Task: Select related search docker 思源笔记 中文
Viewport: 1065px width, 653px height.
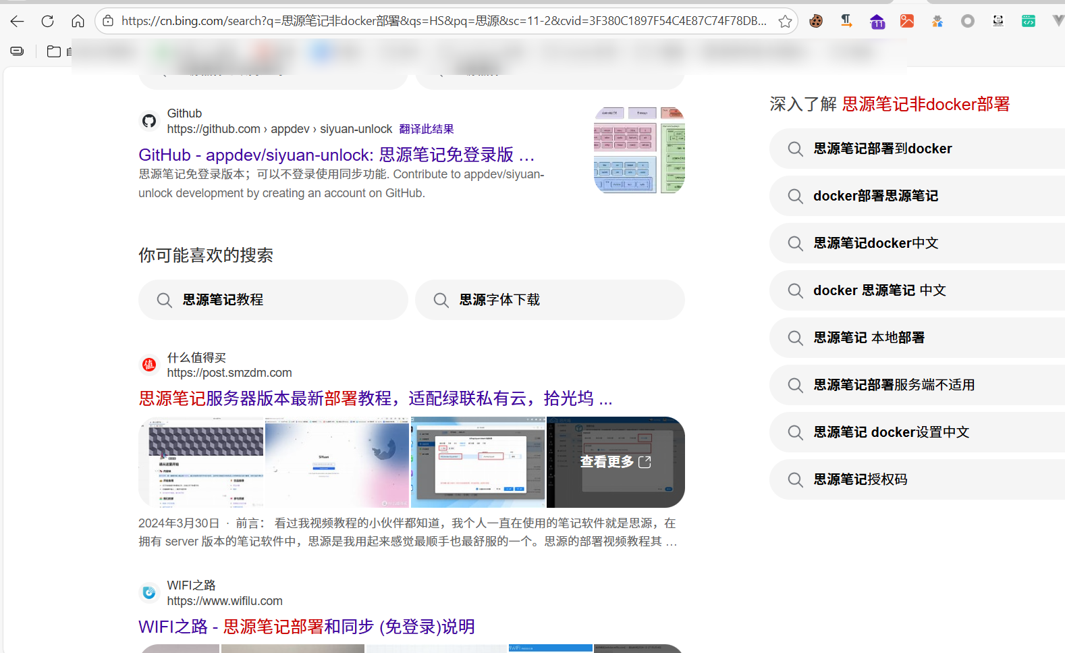Action: (x=917, y=290)
